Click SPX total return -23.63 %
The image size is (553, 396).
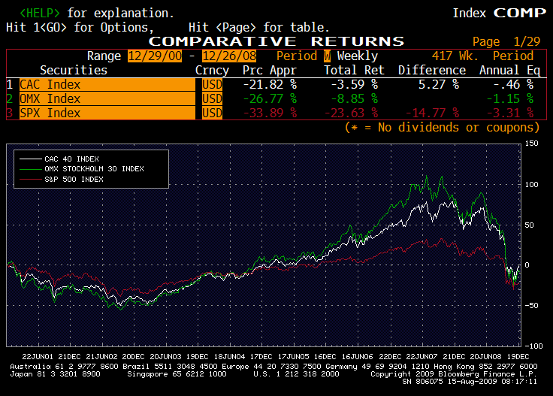(351, 113)
